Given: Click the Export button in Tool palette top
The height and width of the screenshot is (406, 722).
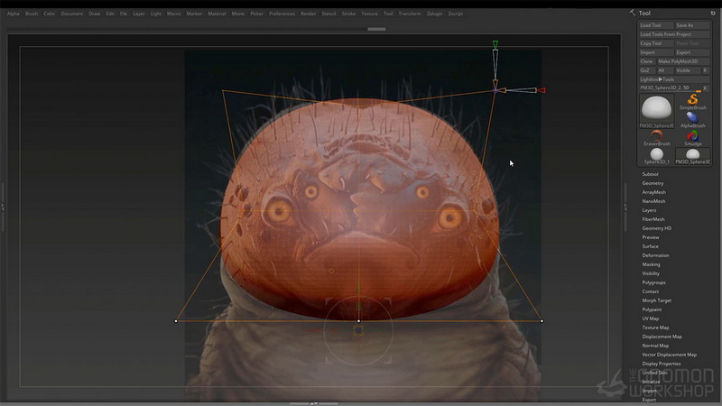Looking at the screenshot, I should [692, 52].
